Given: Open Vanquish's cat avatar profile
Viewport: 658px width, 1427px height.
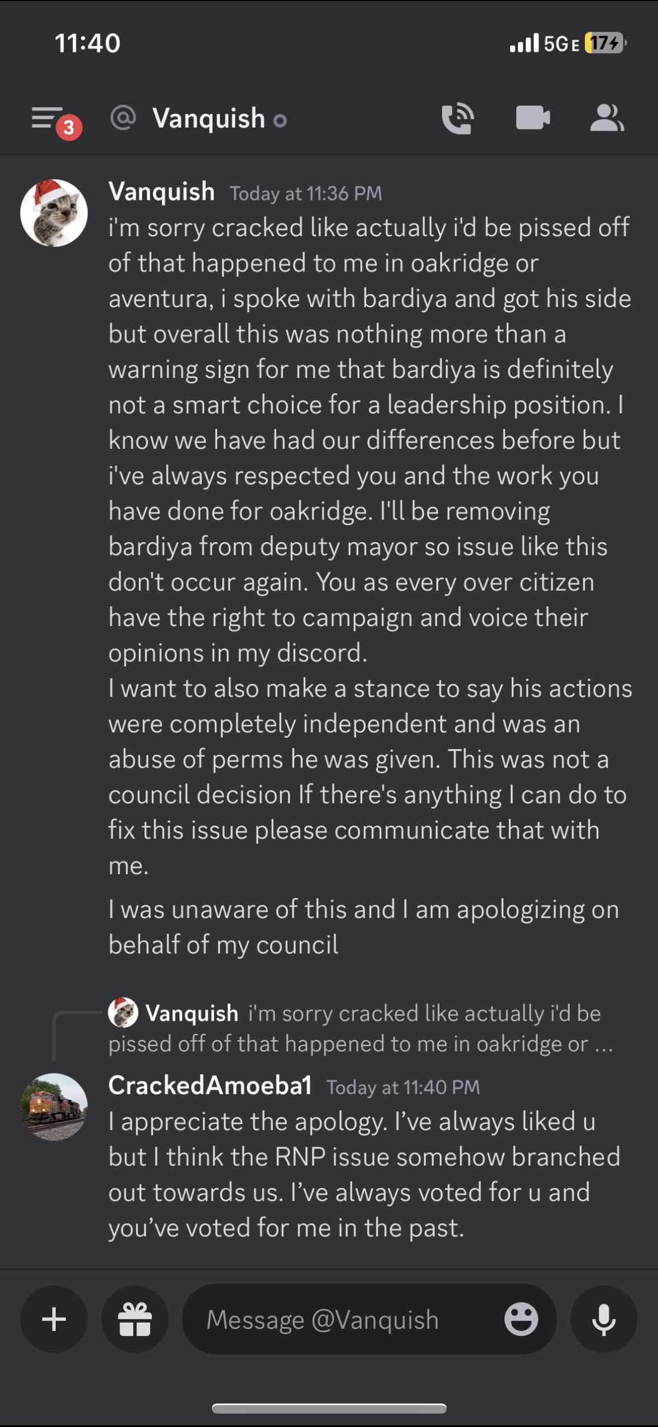Looking at the screenshot, I should point(54,213).
